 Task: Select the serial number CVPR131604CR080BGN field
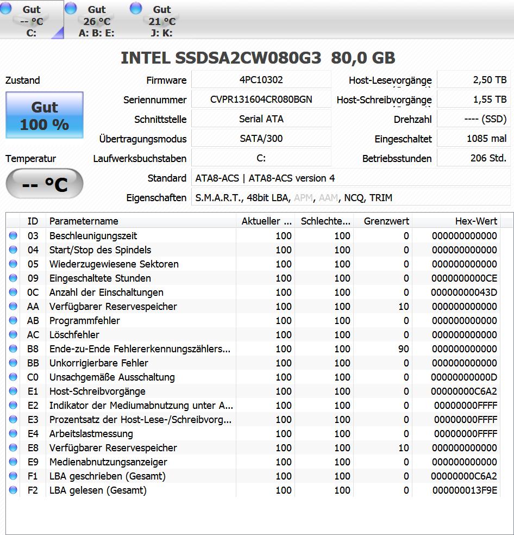261,99
